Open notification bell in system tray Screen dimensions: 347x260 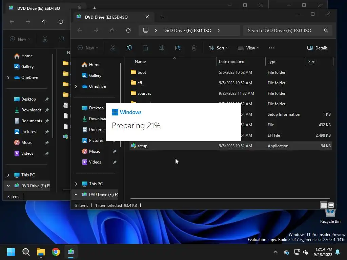click(x=338, y=252)
